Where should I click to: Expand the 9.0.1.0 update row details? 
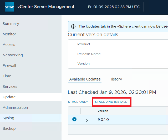pyautogui.click(x=87, y=120)
